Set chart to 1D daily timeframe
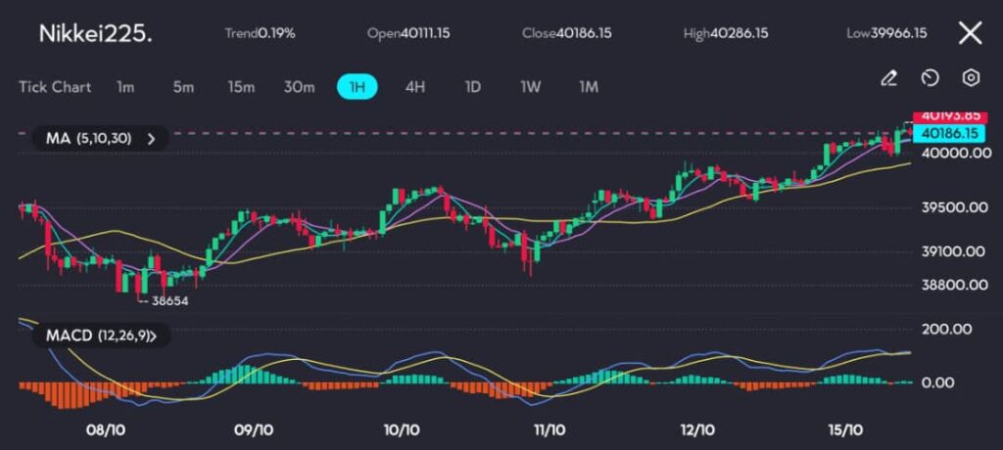The width and height of the screenshot is (1003, 450). 472,87
